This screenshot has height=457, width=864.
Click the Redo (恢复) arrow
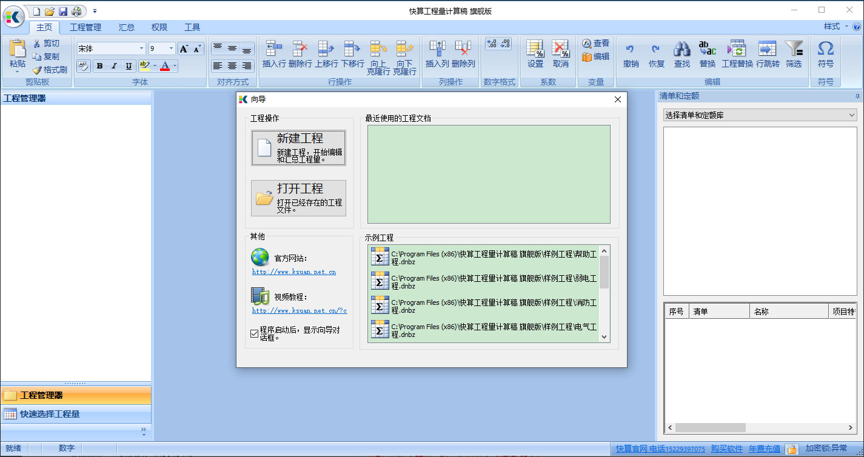(x=656, y=48)
